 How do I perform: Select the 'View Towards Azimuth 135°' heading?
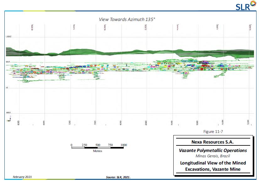coord(127,19)
